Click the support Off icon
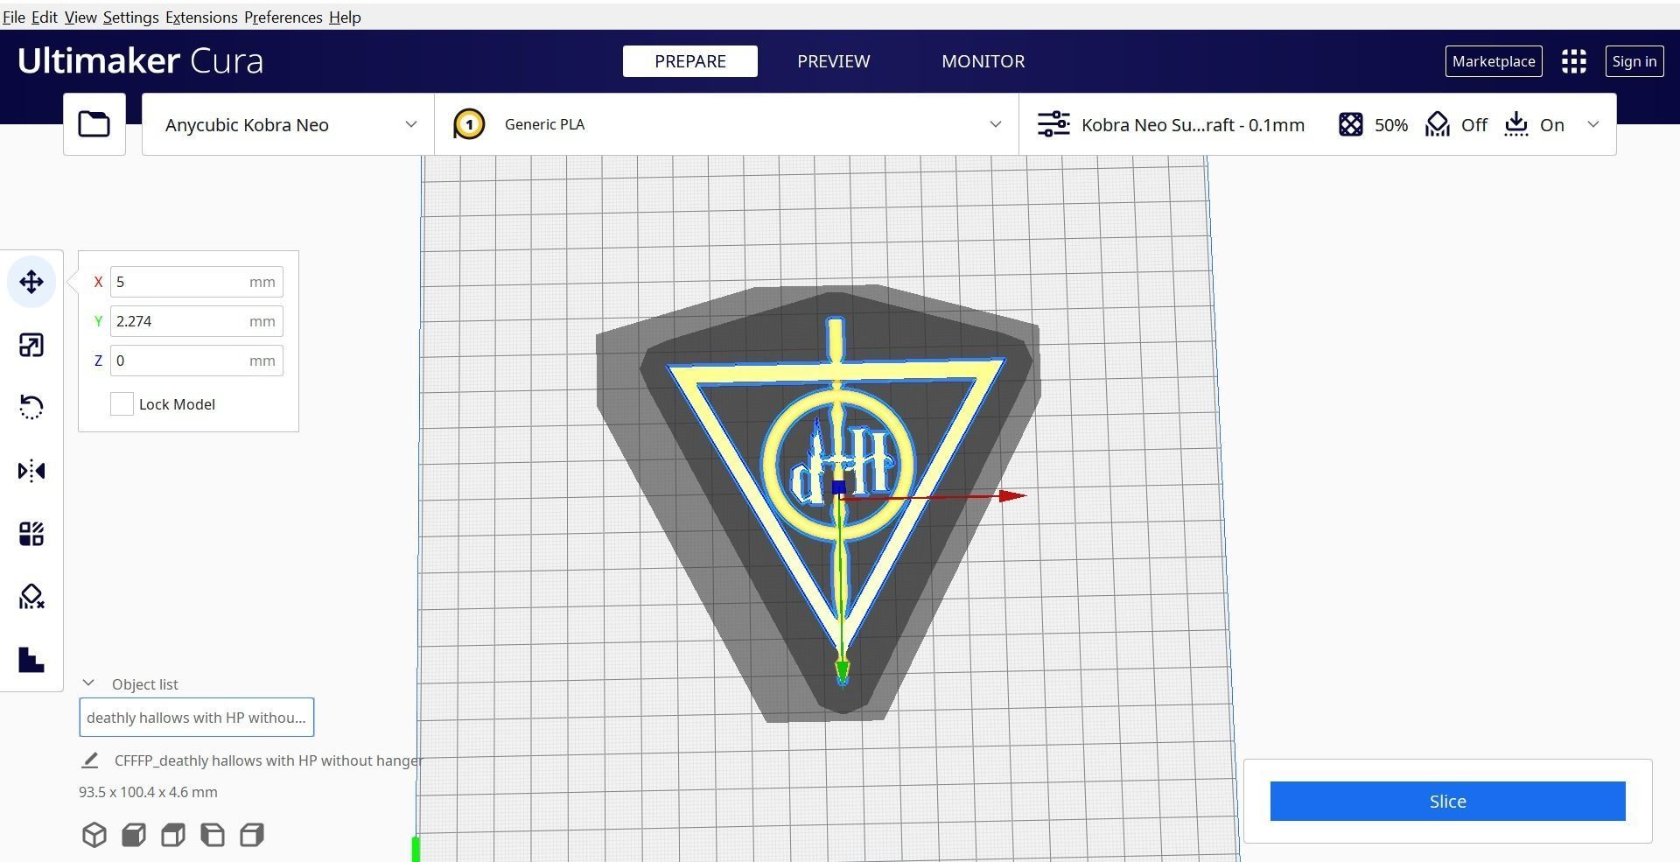The image size is (1680, 862). point(1438,124)
